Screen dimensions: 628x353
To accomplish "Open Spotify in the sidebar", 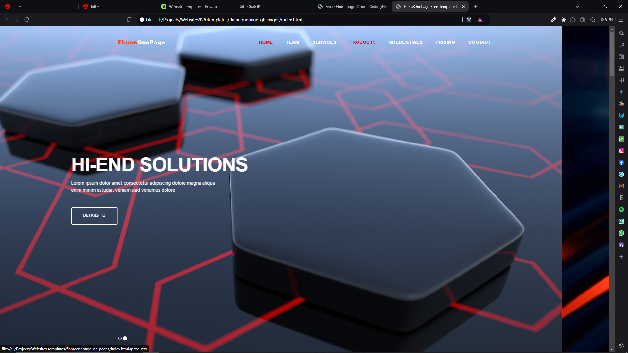I will tap(621, 210).
